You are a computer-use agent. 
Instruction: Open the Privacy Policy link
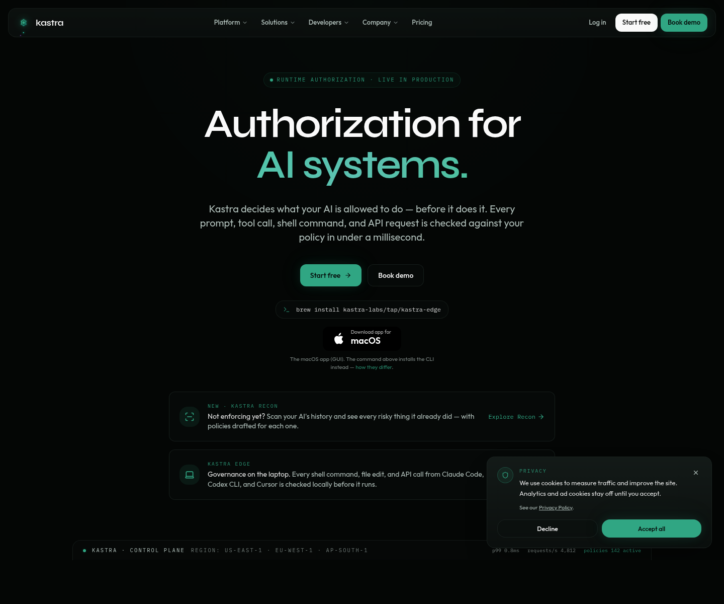[556, 508]
